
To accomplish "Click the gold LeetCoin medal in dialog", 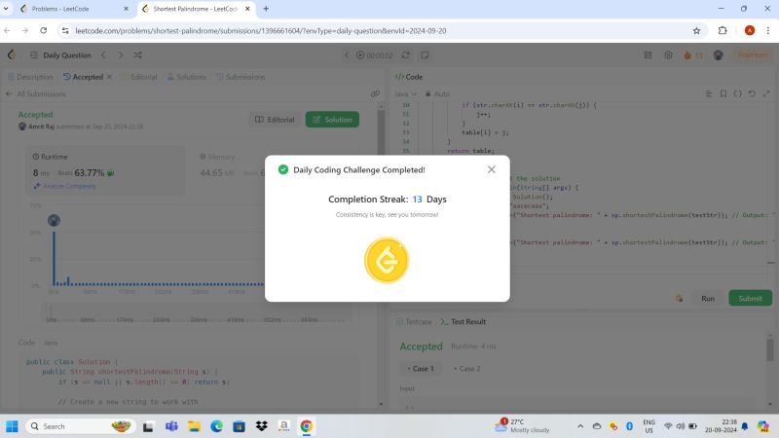I will click(387, 260).
